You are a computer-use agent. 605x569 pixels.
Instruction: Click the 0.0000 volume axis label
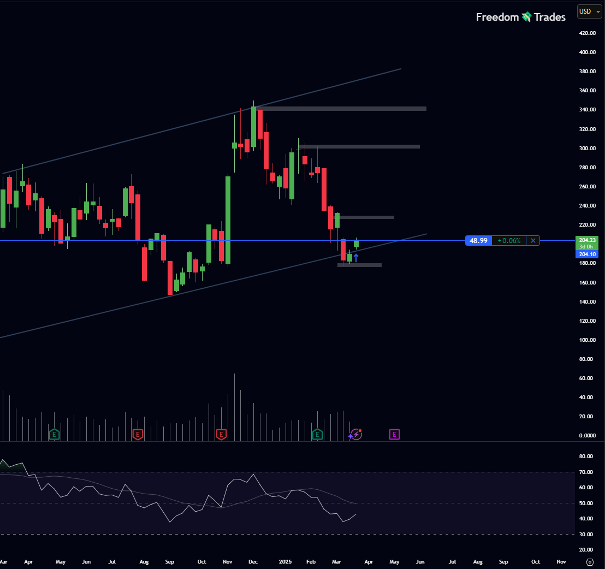587,436
